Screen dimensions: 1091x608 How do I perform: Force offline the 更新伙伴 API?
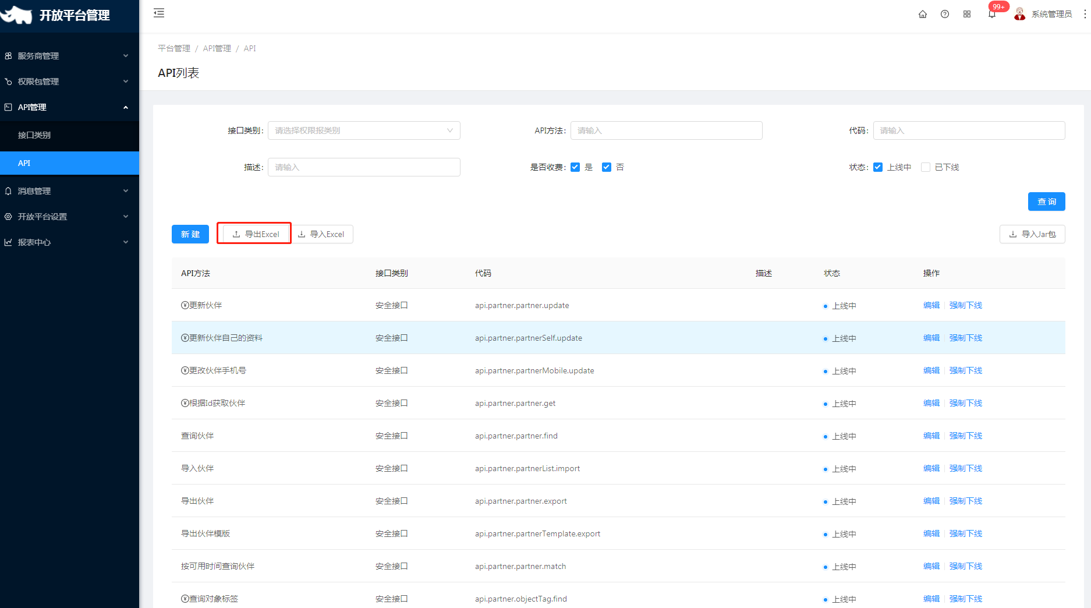(x=966, y=305)
